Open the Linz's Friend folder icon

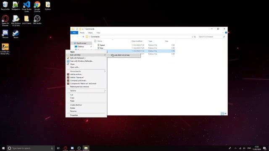pyautogui.click(x=26, y=20)
